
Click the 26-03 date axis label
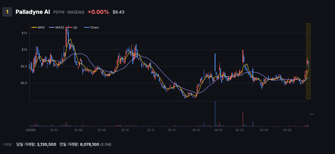pyautogui.click(x=239, y=130)
